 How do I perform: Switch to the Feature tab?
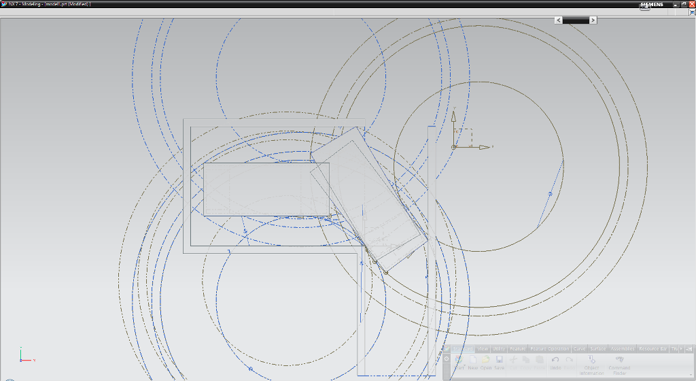point(517,348)
